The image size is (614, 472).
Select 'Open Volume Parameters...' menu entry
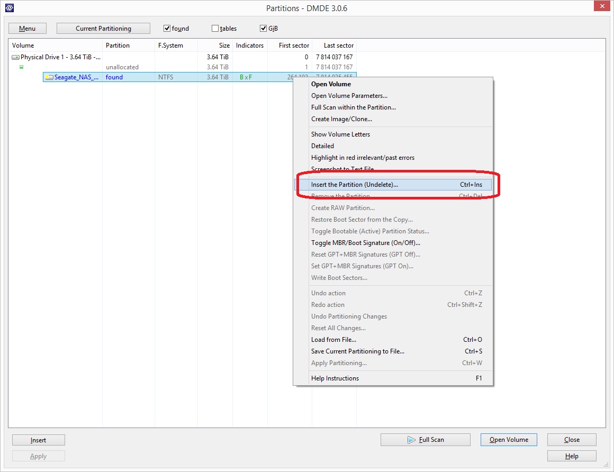(393, 96)
